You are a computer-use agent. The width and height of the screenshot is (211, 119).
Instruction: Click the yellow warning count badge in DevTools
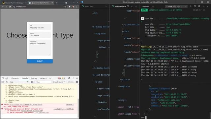pos(63,78)
